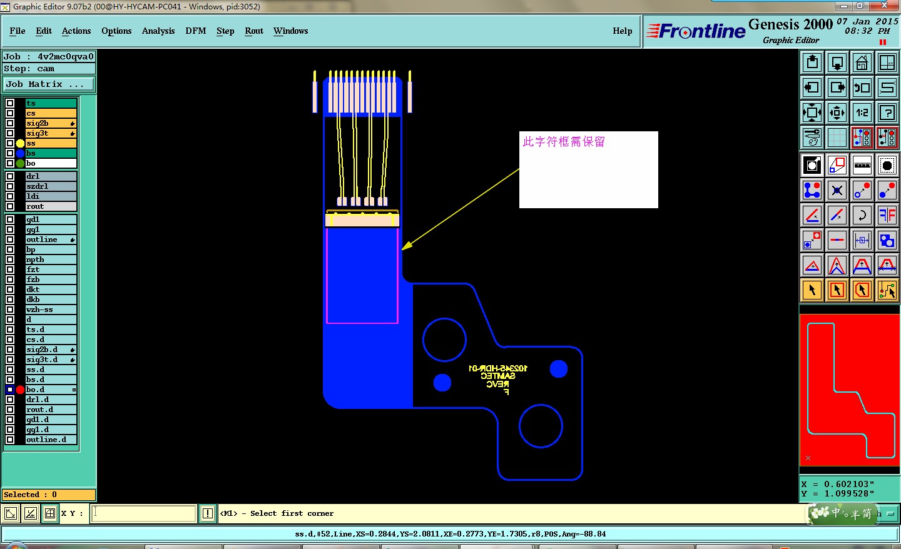901x549 pixels.
Task: Select the rout layer name
Action: tap(51, 206)
